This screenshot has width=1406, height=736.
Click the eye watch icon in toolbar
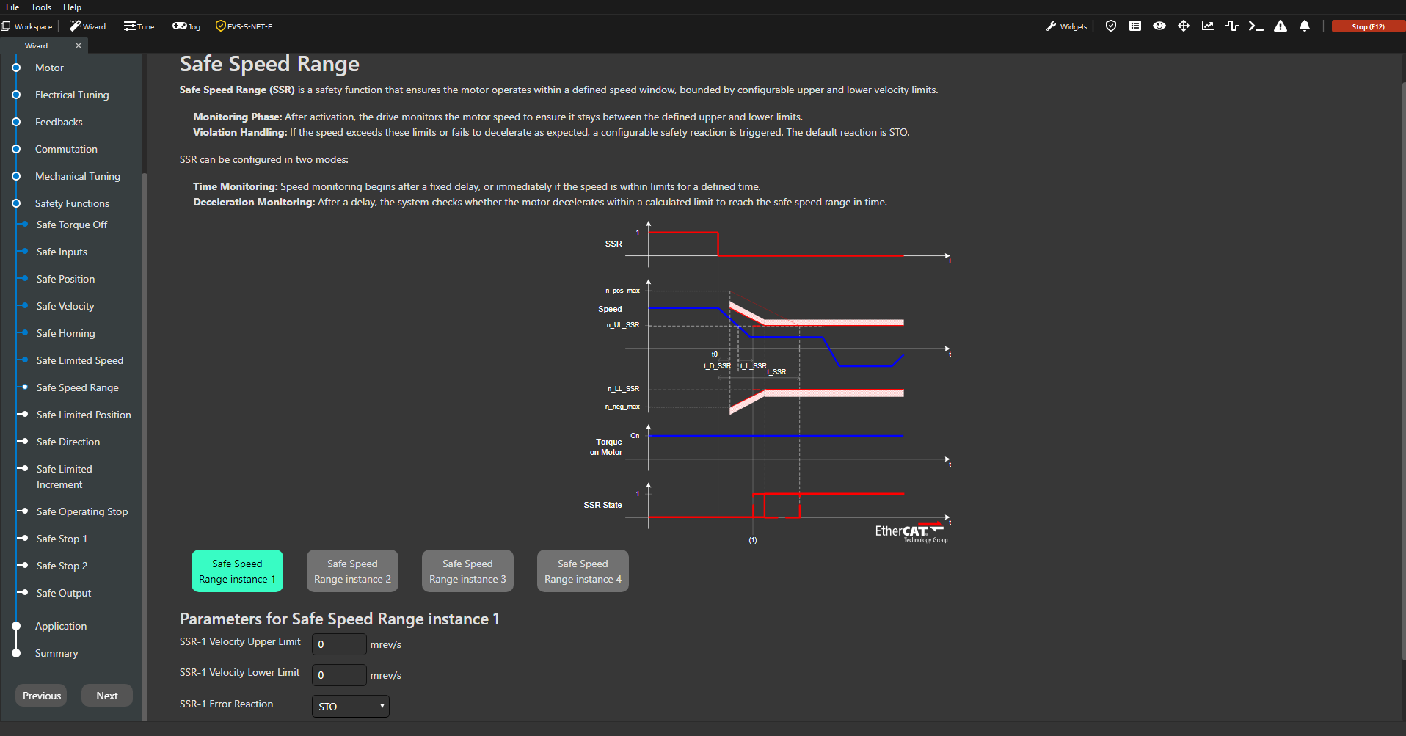1159,26
